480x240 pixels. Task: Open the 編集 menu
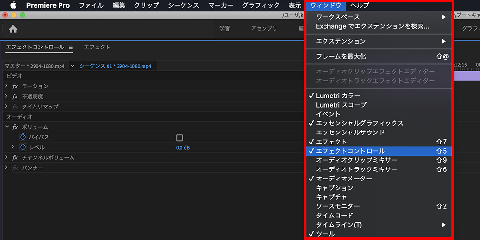tap(119, 5)
